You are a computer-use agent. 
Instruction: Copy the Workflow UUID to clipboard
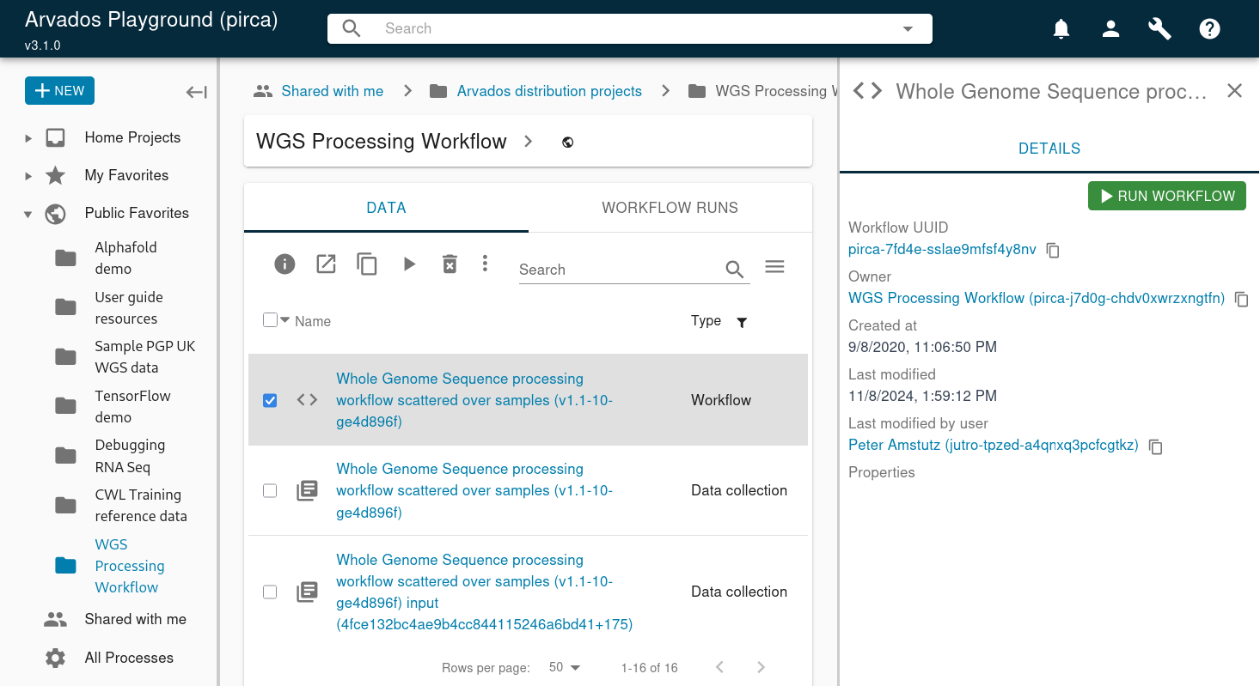pyautogui.click(x=1053, y=250)
